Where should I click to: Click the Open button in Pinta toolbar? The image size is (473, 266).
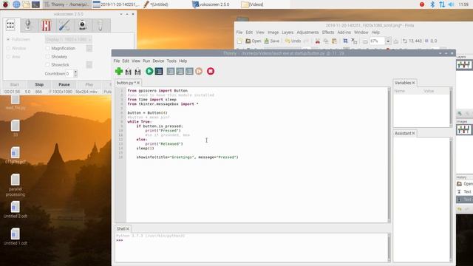[253, 41]
